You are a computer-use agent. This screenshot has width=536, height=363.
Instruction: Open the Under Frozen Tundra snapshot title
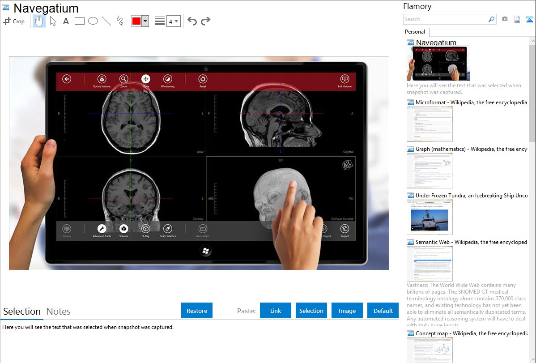tap(472, 195)
